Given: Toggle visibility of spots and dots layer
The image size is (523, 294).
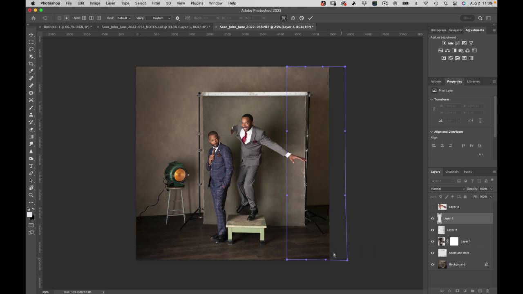Looking at the screenshot, I should 433,253.
